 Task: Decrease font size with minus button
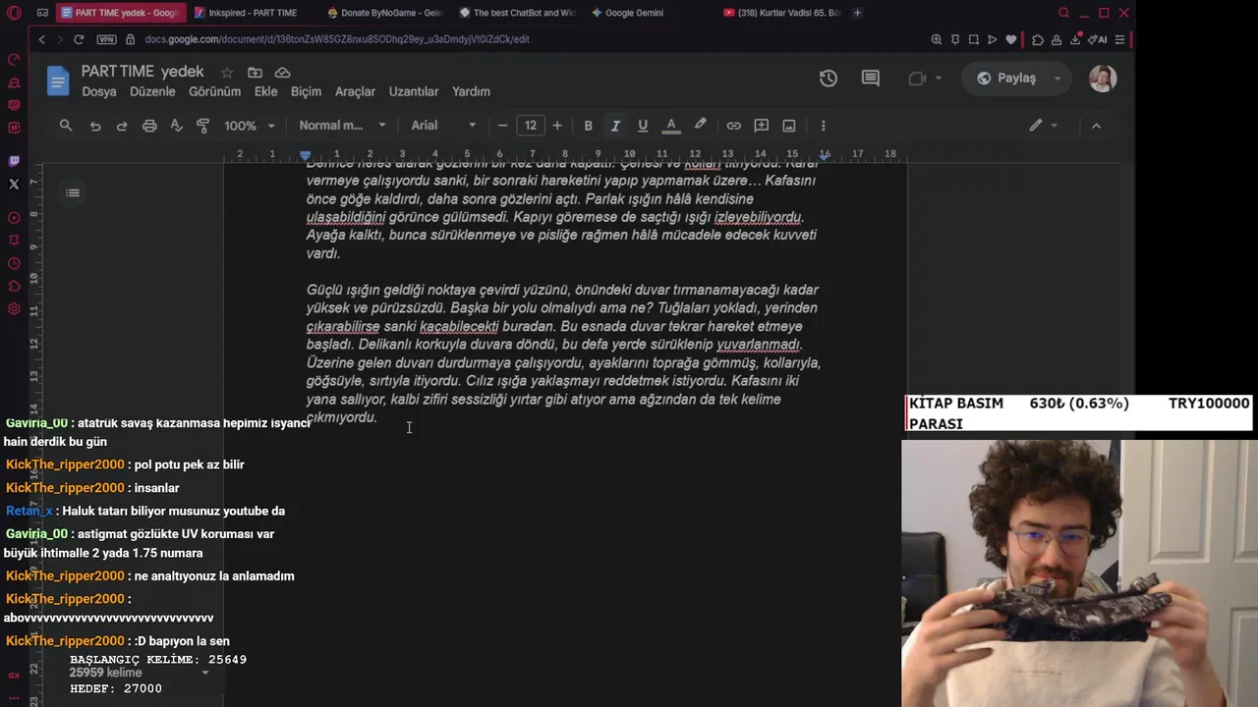(503, 126)
